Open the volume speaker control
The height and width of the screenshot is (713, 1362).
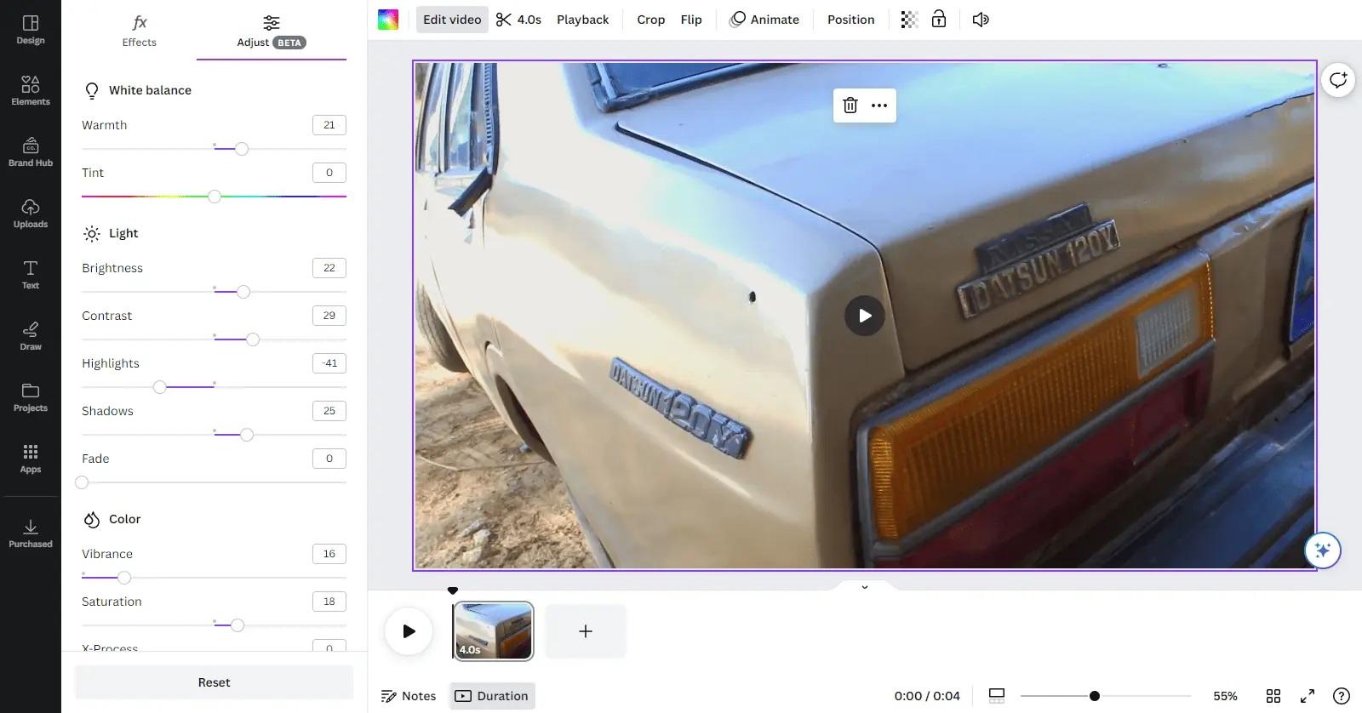(981, 20)
